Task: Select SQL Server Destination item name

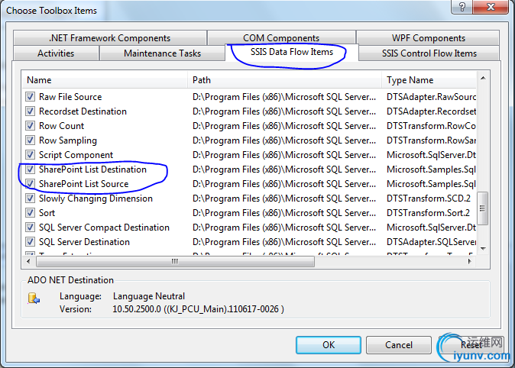Action: point(84,242)
